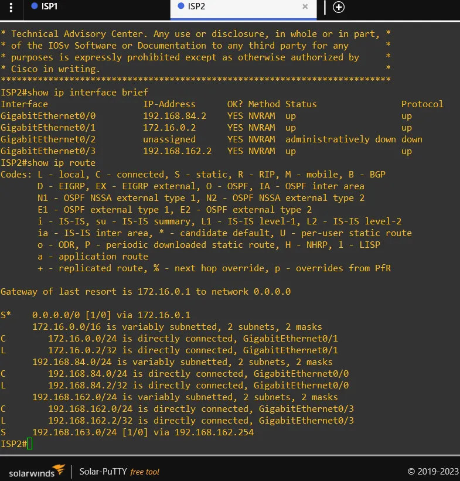Place cursor at the ISP2# prompt
Screen dimensions: 460x481
click(29, 444)
